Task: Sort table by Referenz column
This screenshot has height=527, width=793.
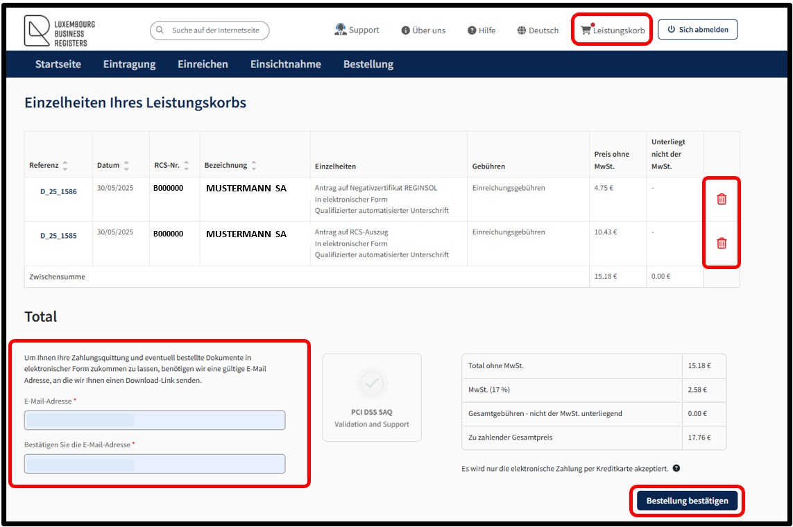Action: coord(65,165)
